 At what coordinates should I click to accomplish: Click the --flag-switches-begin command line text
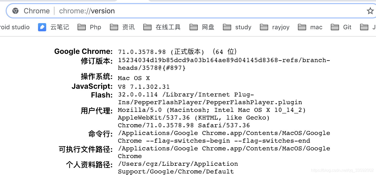coord(188,141)
